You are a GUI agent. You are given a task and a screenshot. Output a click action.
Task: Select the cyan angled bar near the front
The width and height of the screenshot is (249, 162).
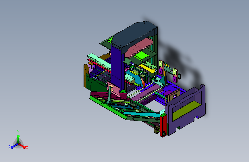point(142,114)
